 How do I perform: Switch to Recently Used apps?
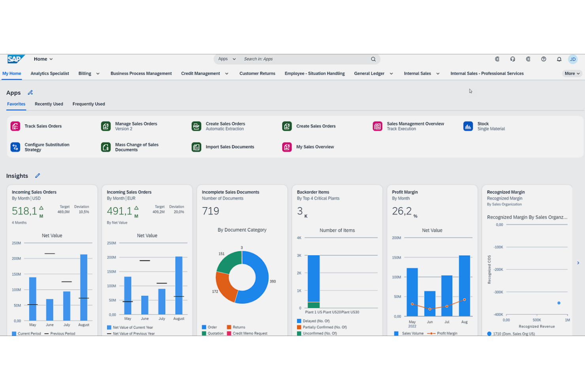click(x=49, y=104)
